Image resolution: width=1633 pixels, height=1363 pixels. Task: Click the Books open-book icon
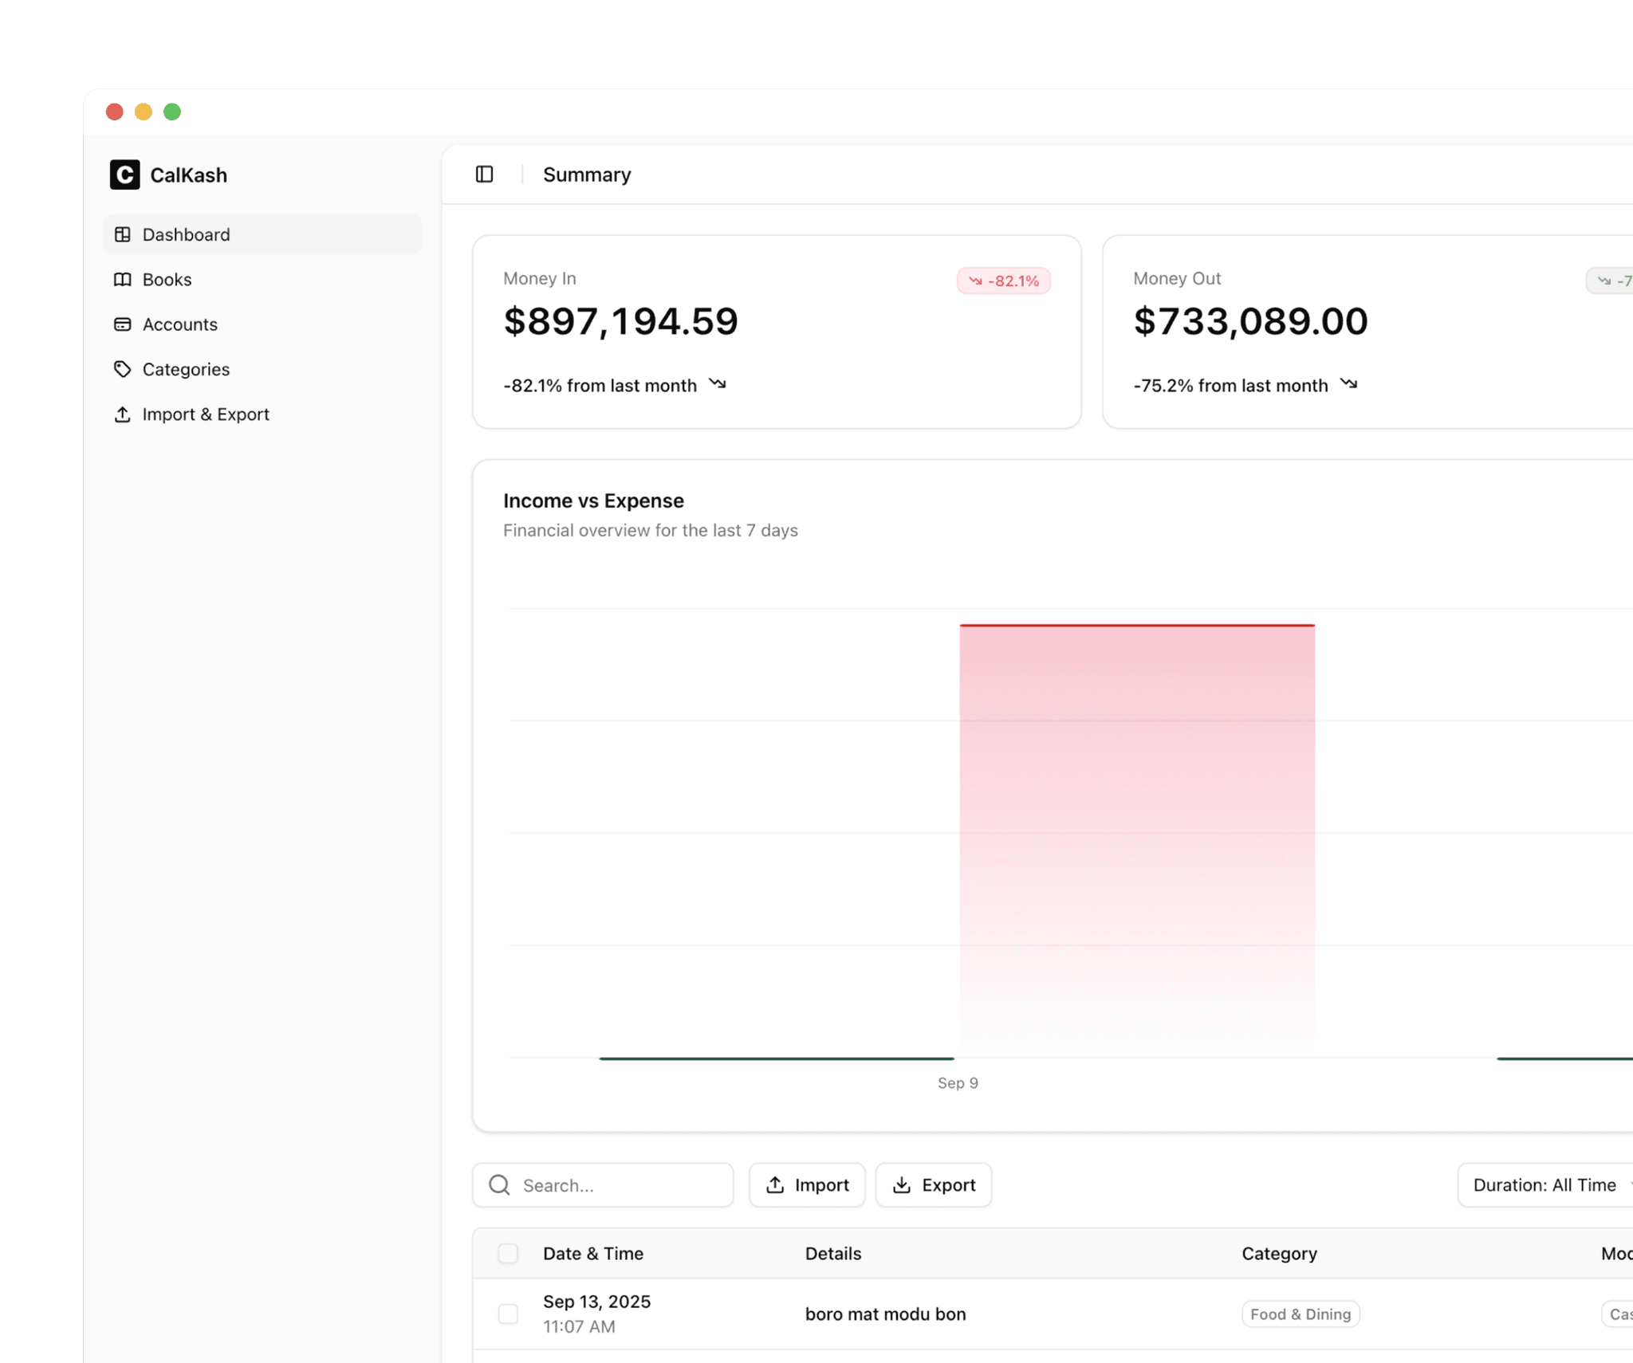point(123,280)
